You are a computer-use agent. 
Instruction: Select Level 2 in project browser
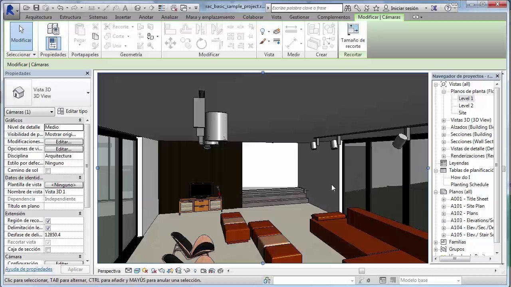466,106
